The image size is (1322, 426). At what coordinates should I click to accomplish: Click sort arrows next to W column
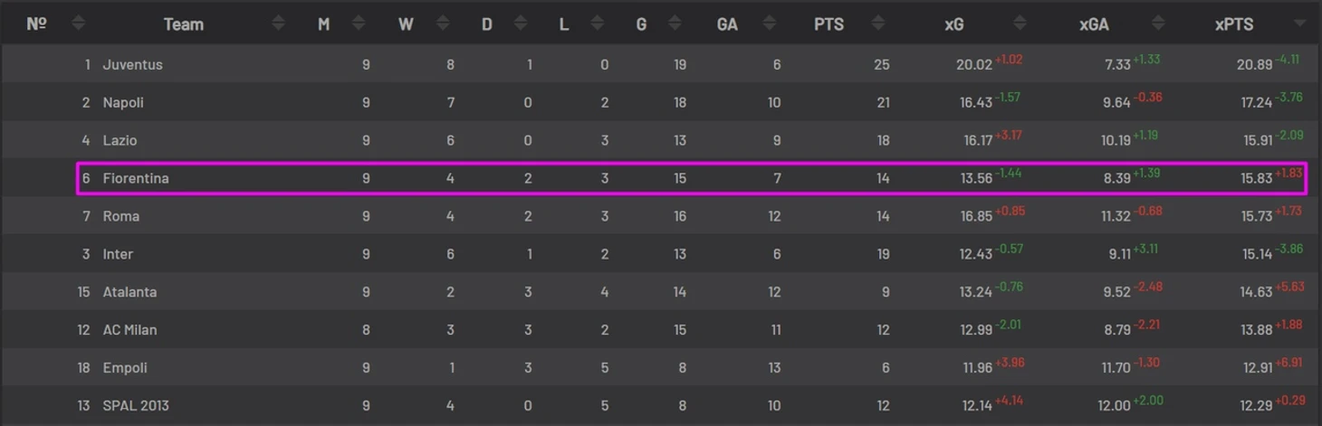(442, 24)
